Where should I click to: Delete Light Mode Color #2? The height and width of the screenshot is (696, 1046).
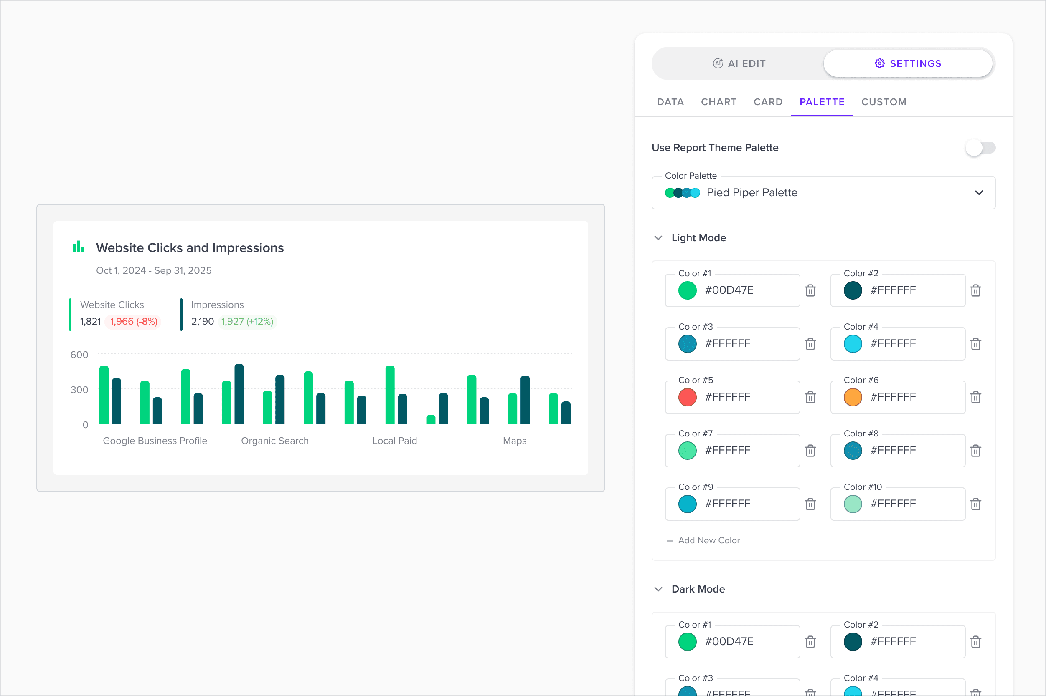(975, 290)
